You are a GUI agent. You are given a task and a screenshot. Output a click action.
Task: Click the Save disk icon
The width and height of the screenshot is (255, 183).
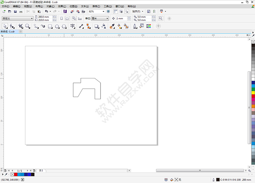[15, 11]
